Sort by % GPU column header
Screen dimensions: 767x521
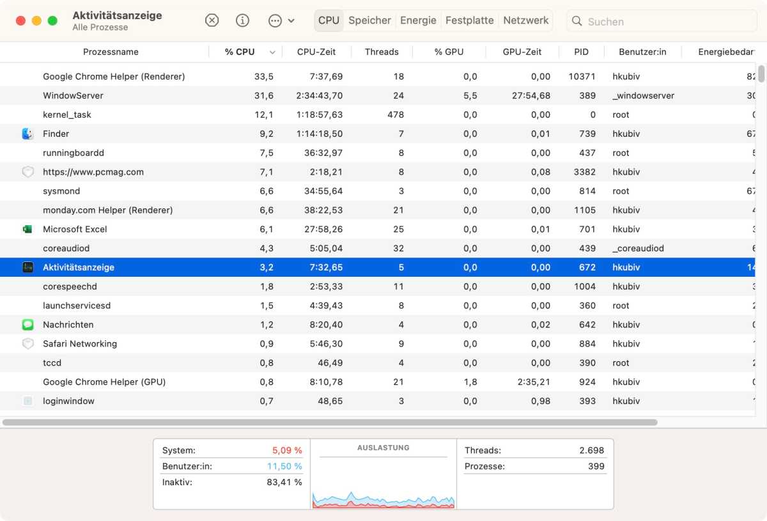click(449, 52)
